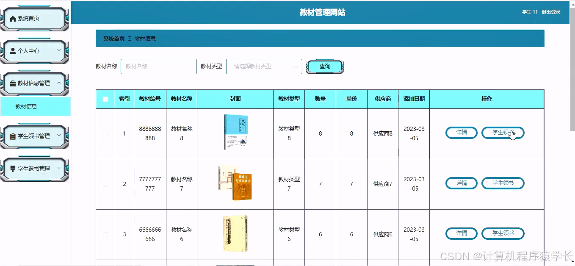Click the cell 8888888888
The height and width of the screenshot is (266, 575).
(150, 133)
